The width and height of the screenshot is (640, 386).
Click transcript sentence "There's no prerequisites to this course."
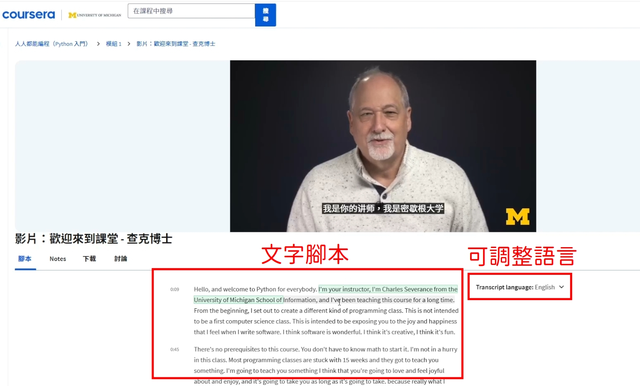pos(246,349)
